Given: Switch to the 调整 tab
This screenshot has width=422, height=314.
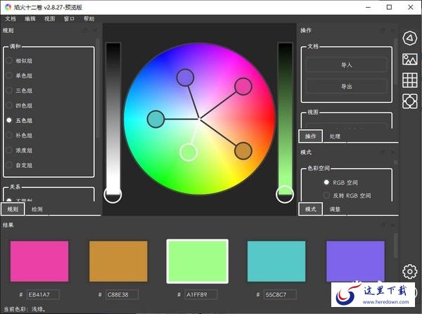Looking at the screenshot, I should (x=335, y=209).
